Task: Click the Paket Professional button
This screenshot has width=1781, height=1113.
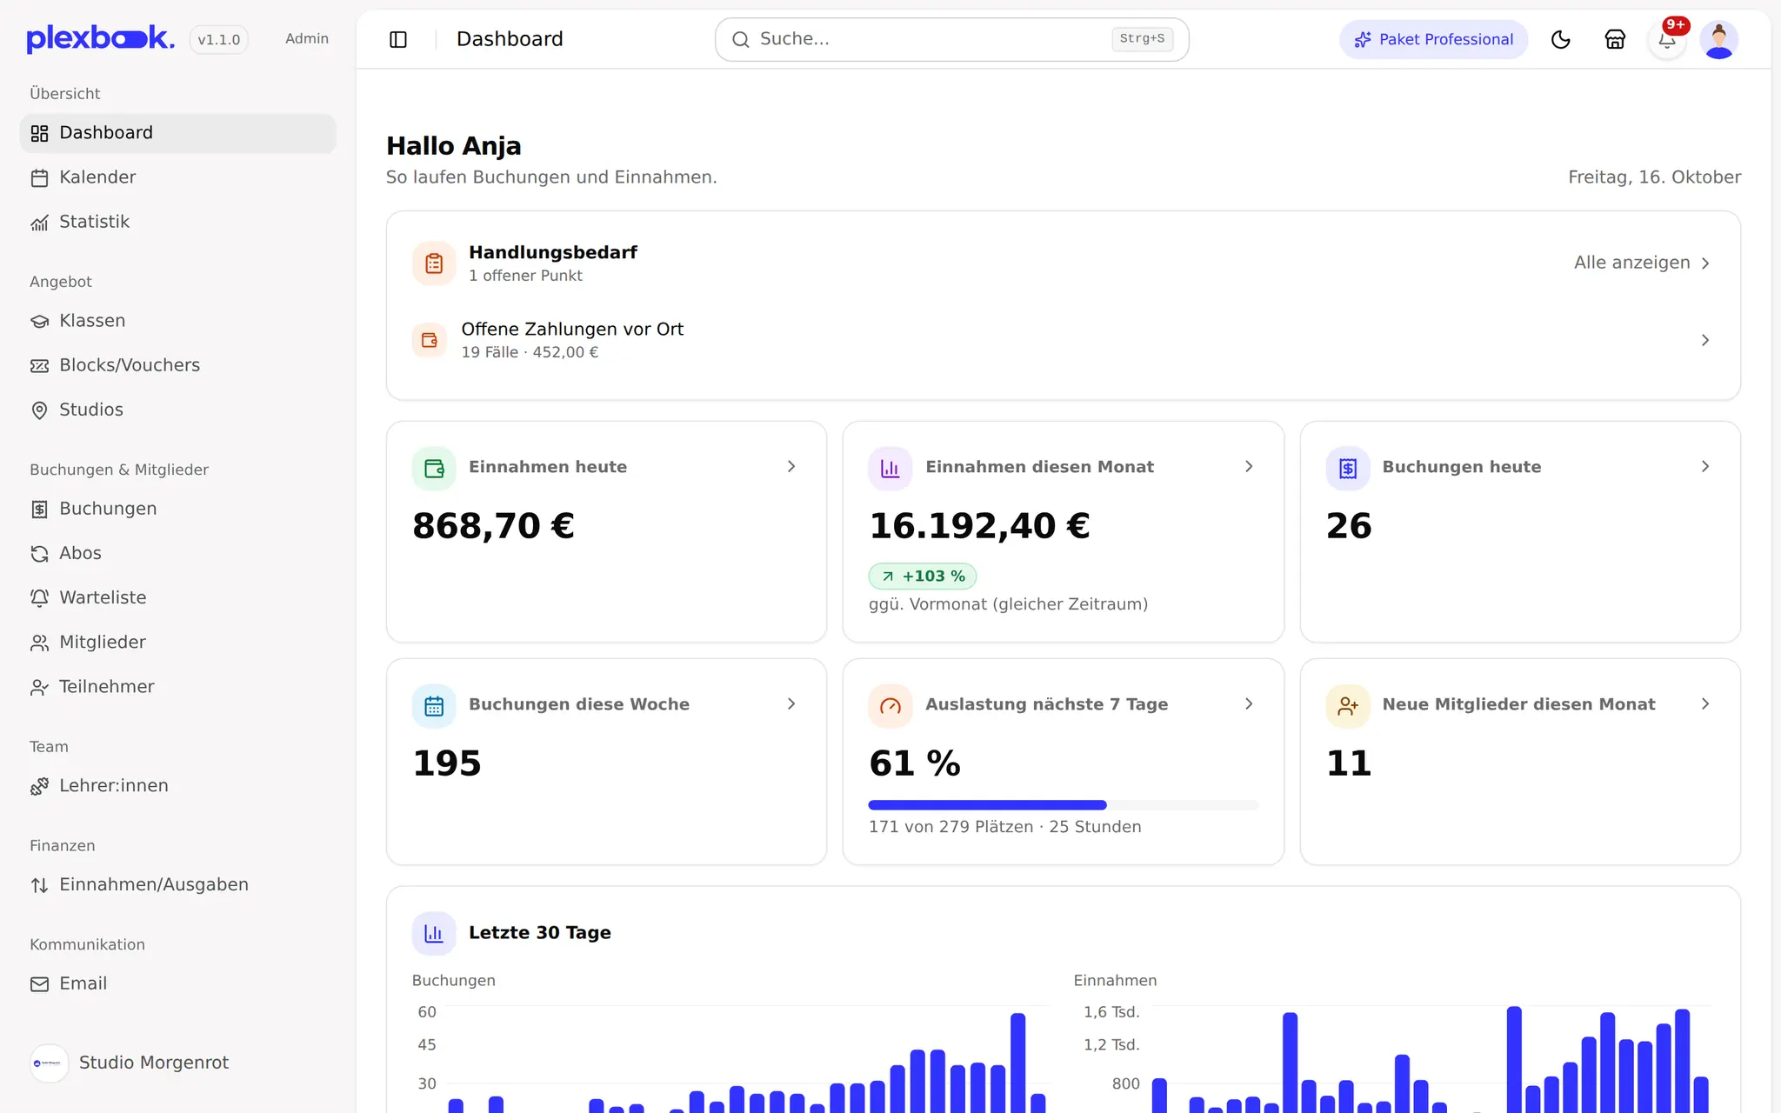Action: [1433, 39]
